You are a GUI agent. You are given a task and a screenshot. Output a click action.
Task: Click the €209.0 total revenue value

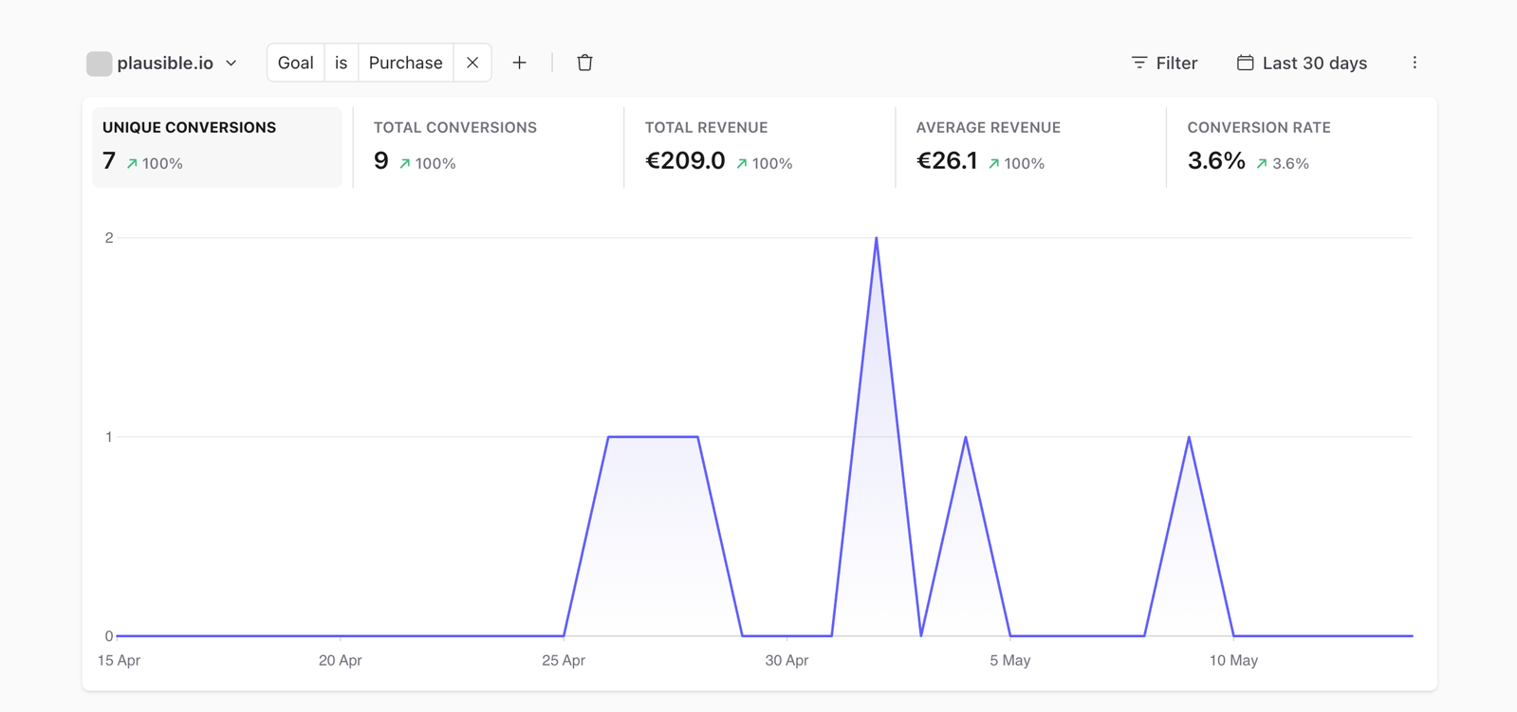click(x=685, y=161)
